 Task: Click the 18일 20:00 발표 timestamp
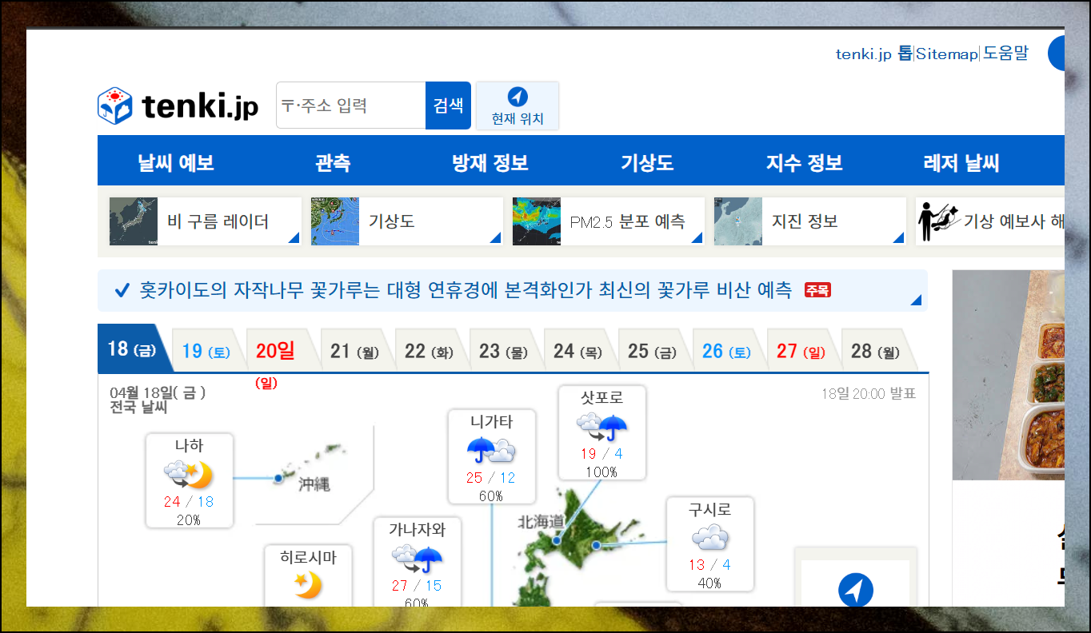[x=868, y=393]
